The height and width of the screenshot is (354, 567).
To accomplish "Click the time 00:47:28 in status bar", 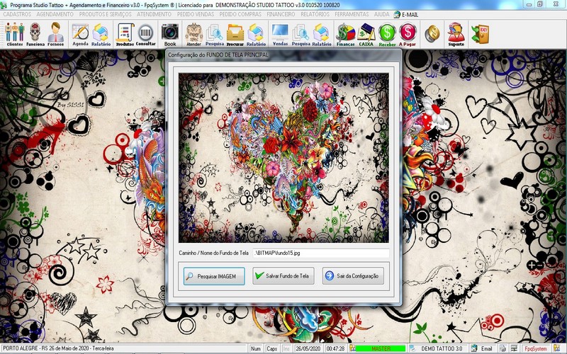I will point(335,348).
